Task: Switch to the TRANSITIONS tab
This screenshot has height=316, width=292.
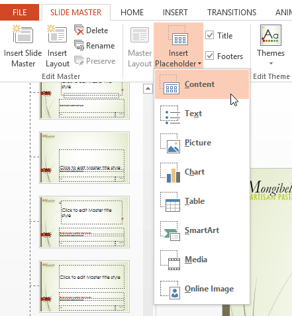Action: click(232, 13)
